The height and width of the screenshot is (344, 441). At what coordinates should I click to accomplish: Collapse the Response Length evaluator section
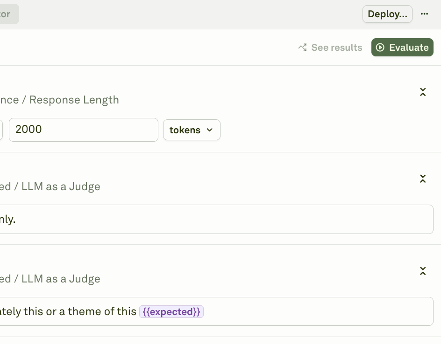pyautogui.click(x=423, y=92)
